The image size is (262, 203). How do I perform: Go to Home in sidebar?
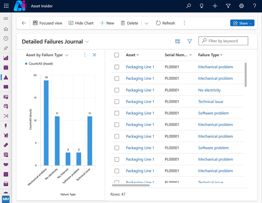coord(6,29)
